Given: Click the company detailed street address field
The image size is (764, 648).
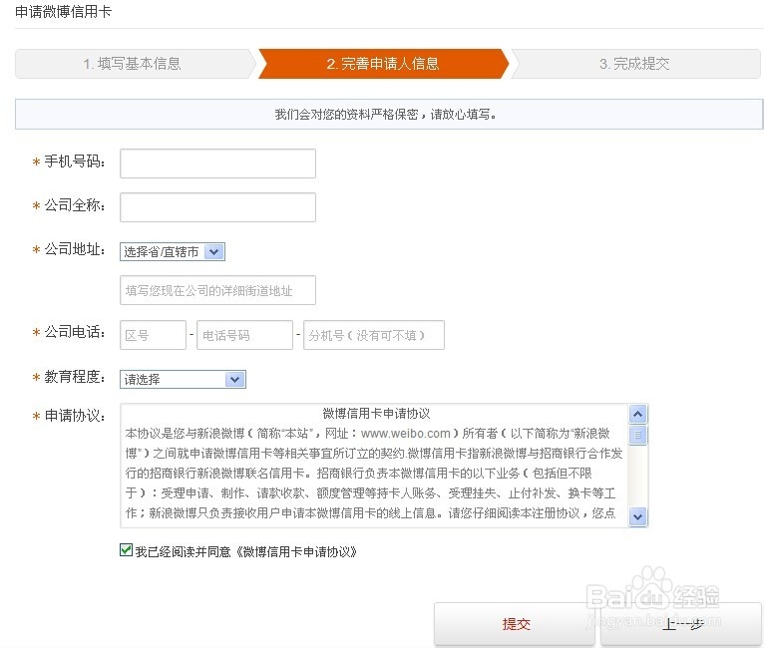Looking at the screenshot, I should pos(217,290).
